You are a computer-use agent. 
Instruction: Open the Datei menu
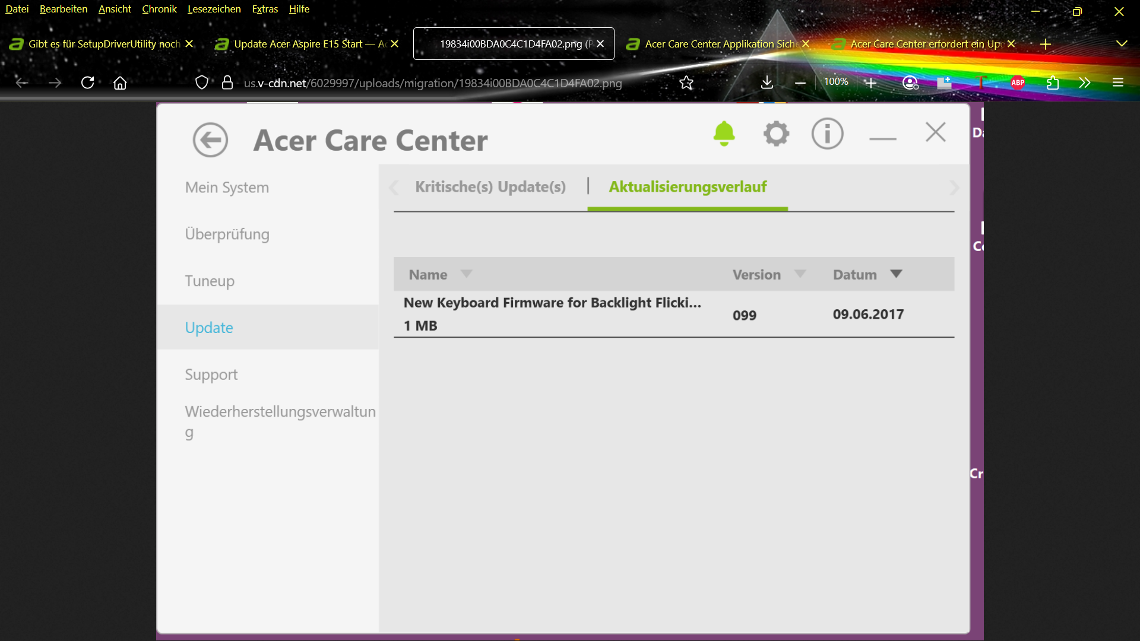coord(17,9)
